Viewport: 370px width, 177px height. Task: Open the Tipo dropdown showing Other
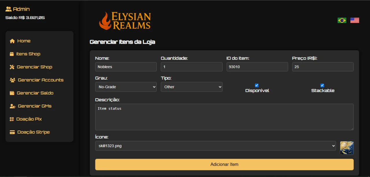192,87
